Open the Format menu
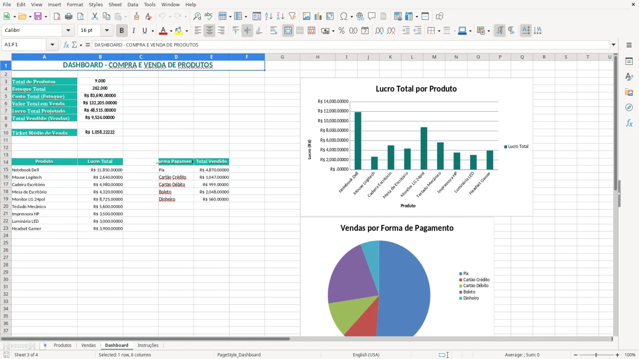The image size is (639, 359). 75,4
